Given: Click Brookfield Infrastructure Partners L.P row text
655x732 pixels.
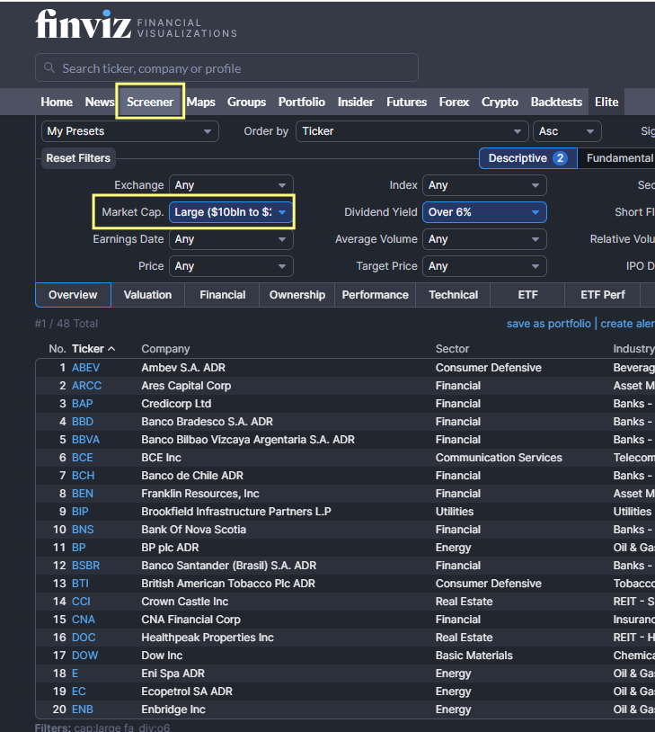Looking at the screenshot, I should [236, 512].
